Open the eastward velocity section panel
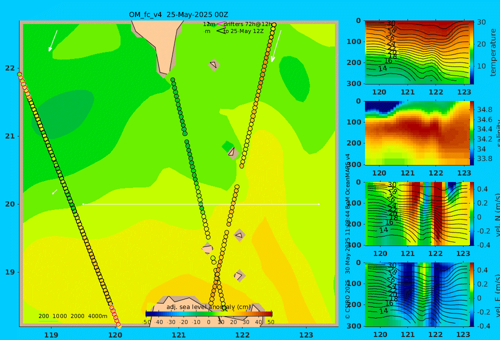500x340 pixels. pos(417,294)
